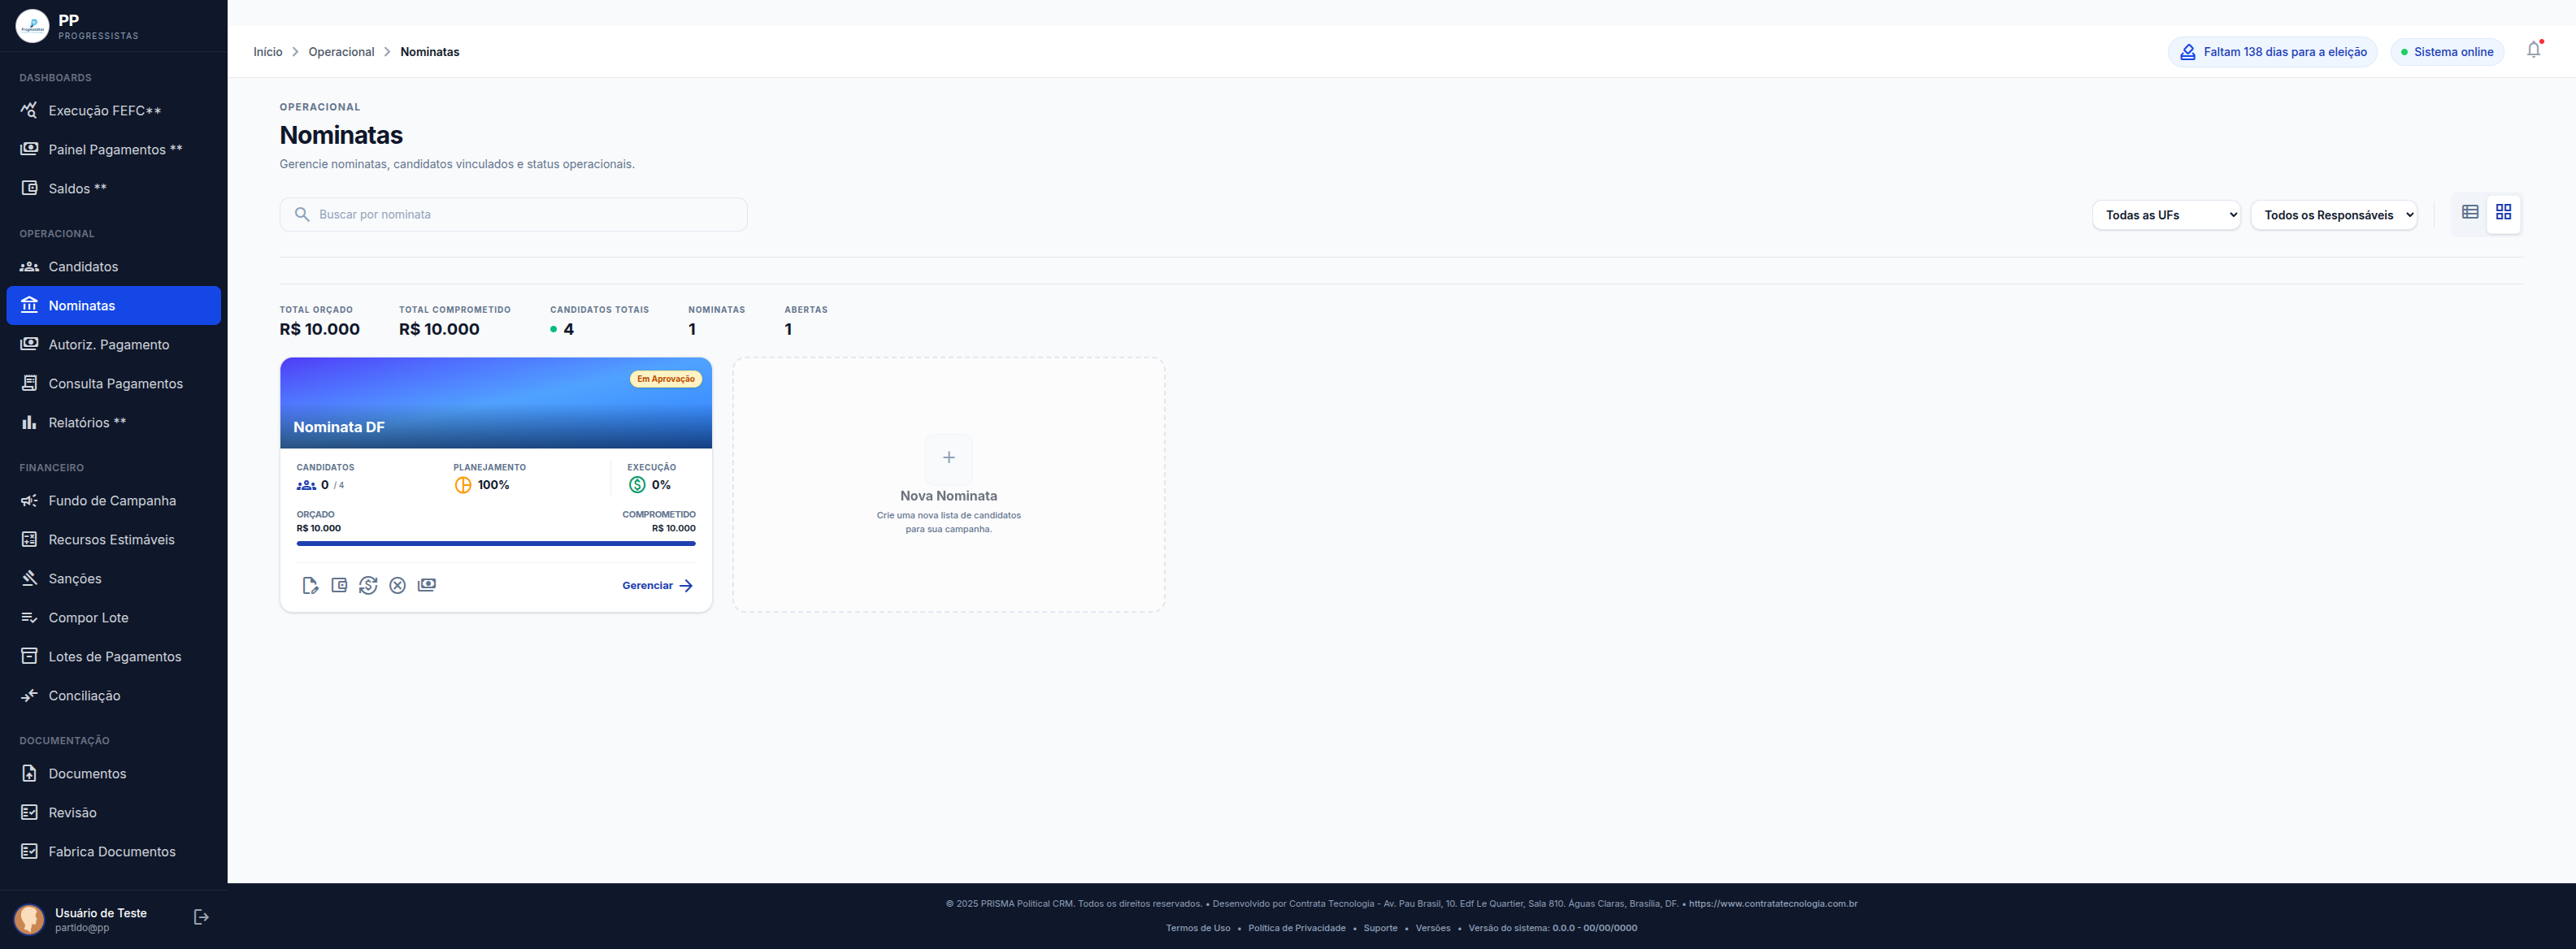Screen dimensions: 2576x949
Task: Click the currency refresh icon on Nominata DF card
Action: tap(368, 586)
